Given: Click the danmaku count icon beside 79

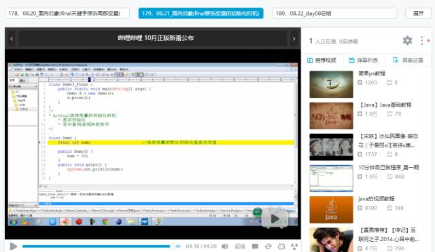Looking at the screenshot, I should click(x=389, y=114).
